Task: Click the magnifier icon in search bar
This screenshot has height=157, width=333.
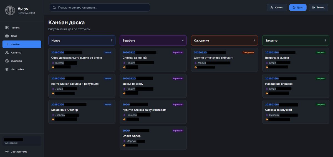Action: coord(54,7)
